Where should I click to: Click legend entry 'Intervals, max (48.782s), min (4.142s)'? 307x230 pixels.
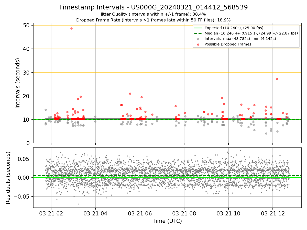(x=240, y=39)
